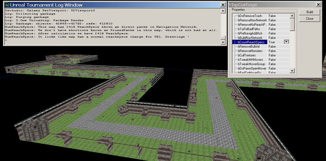Select the bCullTextures property row

click(x=261, y=55)
